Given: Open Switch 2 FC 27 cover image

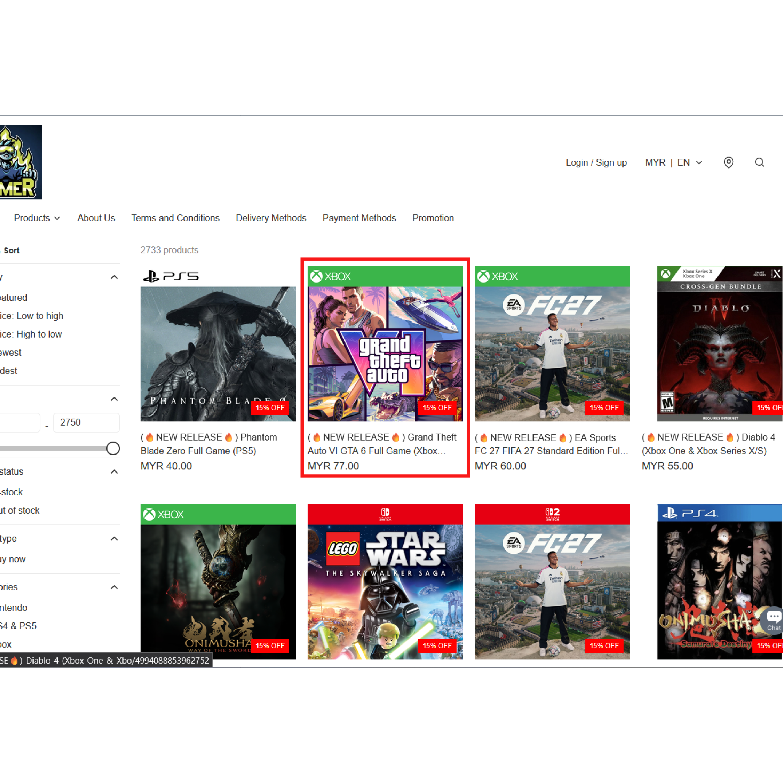Looking at the screenshot, I should [x=552, y=581].
